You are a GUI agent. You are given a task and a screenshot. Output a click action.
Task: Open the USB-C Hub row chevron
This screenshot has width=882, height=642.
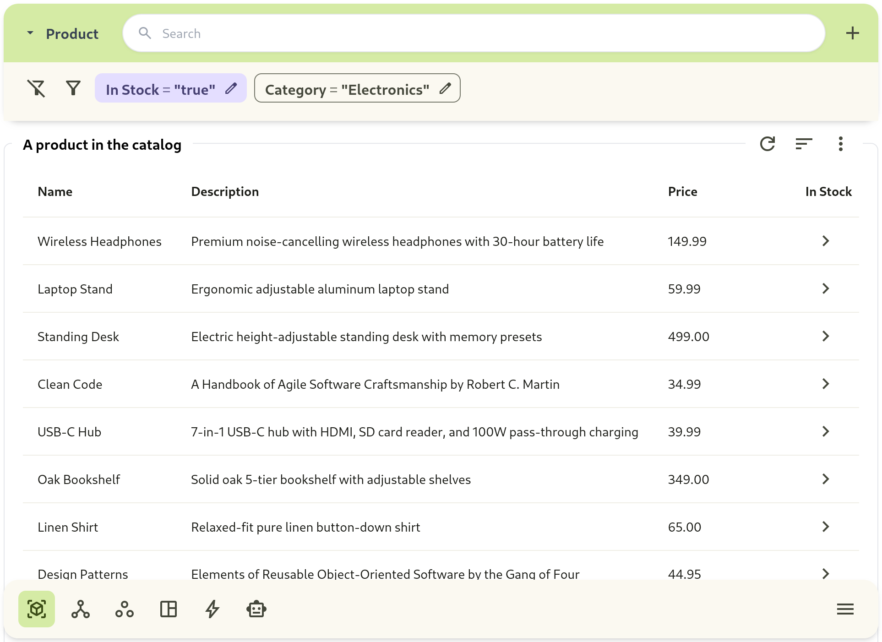point(825,431)
